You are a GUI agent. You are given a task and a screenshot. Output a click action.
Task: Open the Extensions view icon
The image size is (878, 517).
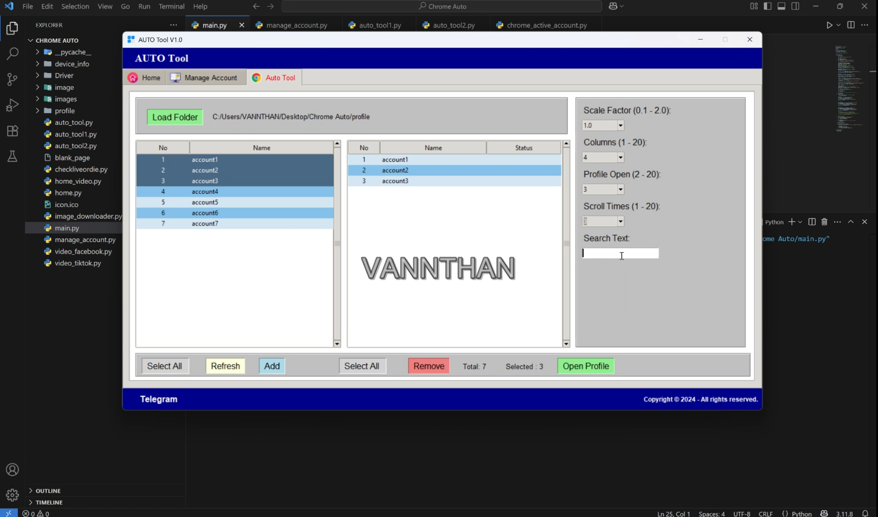pyautogui.click(x=12, y=131)
